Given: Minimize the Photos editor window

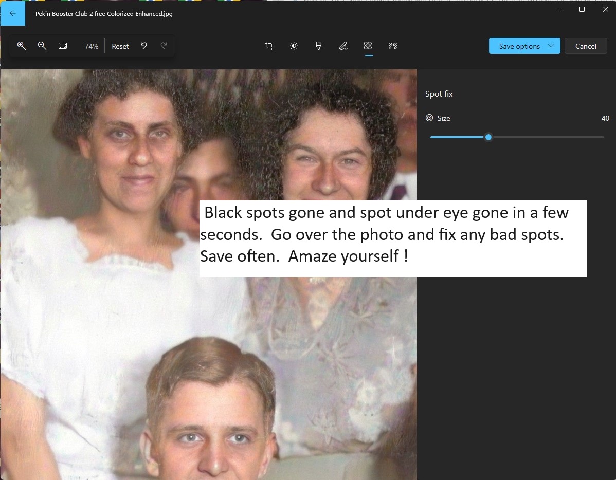Looking at the screenshot, I should tap(558, 9).
